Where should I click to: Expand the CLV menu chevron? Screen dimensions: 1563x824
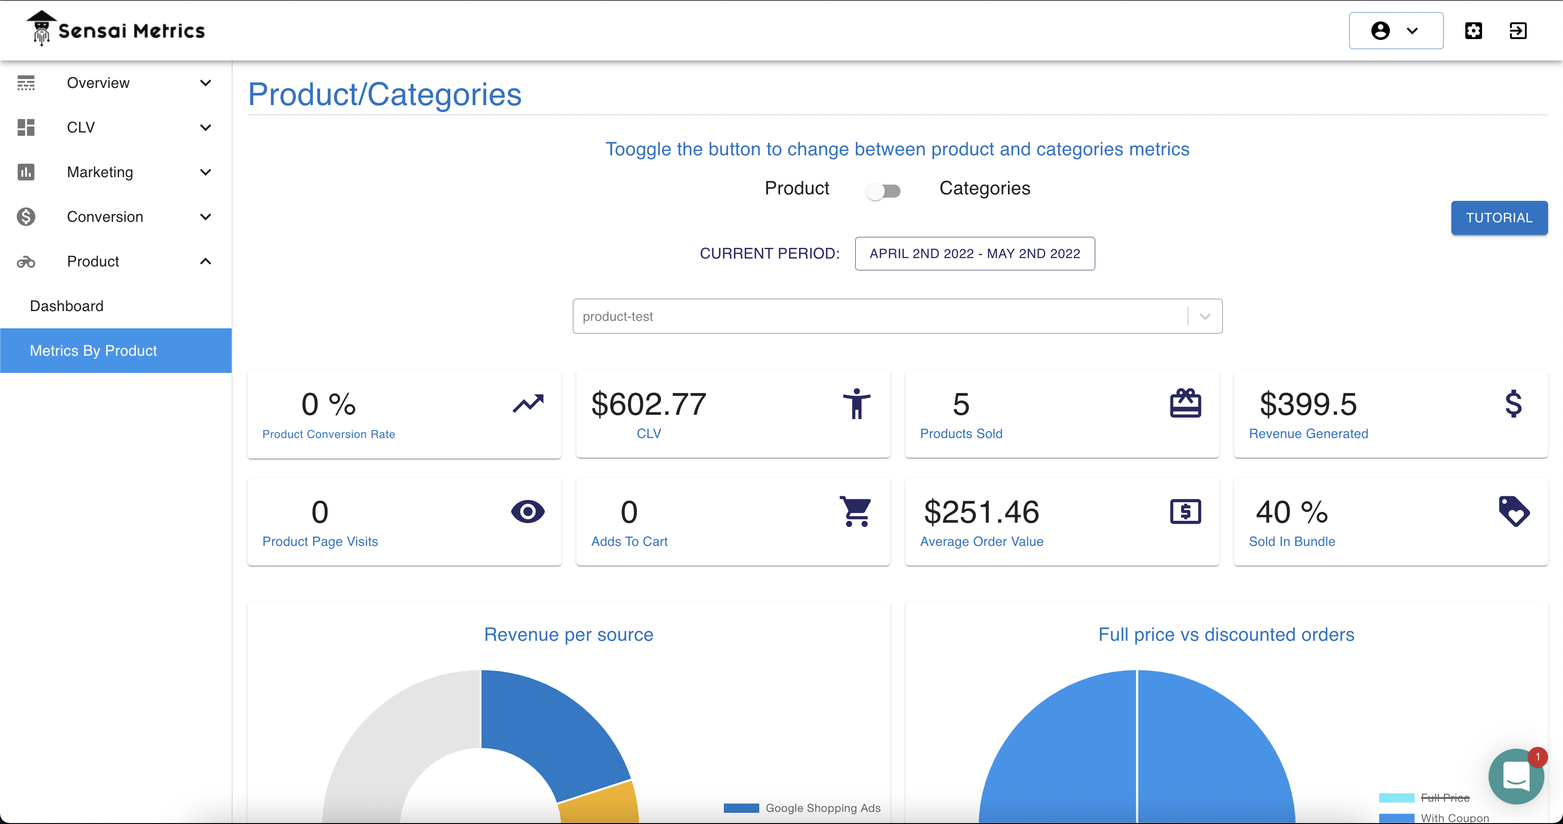pos(206,127)
